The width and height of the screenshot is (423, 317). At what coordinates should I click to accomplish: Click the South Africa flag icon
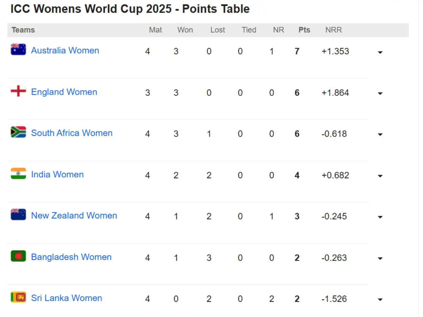18,132
